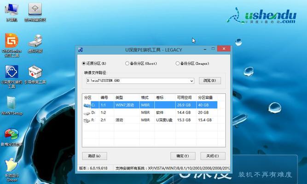Click the C: drive icon in partition list
The image size is (307, 184).
[x=87, y=105]
